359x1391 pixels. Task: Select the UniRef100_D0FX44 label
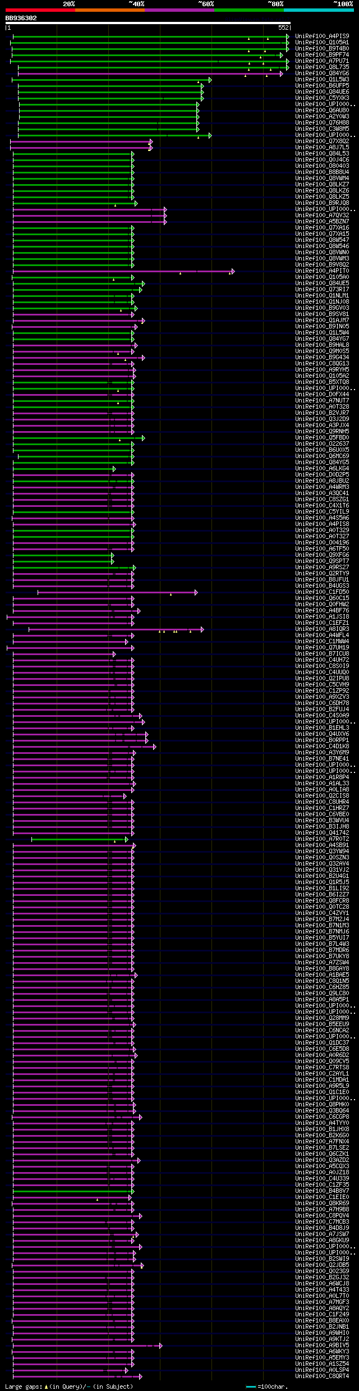(x=322, y=395)
